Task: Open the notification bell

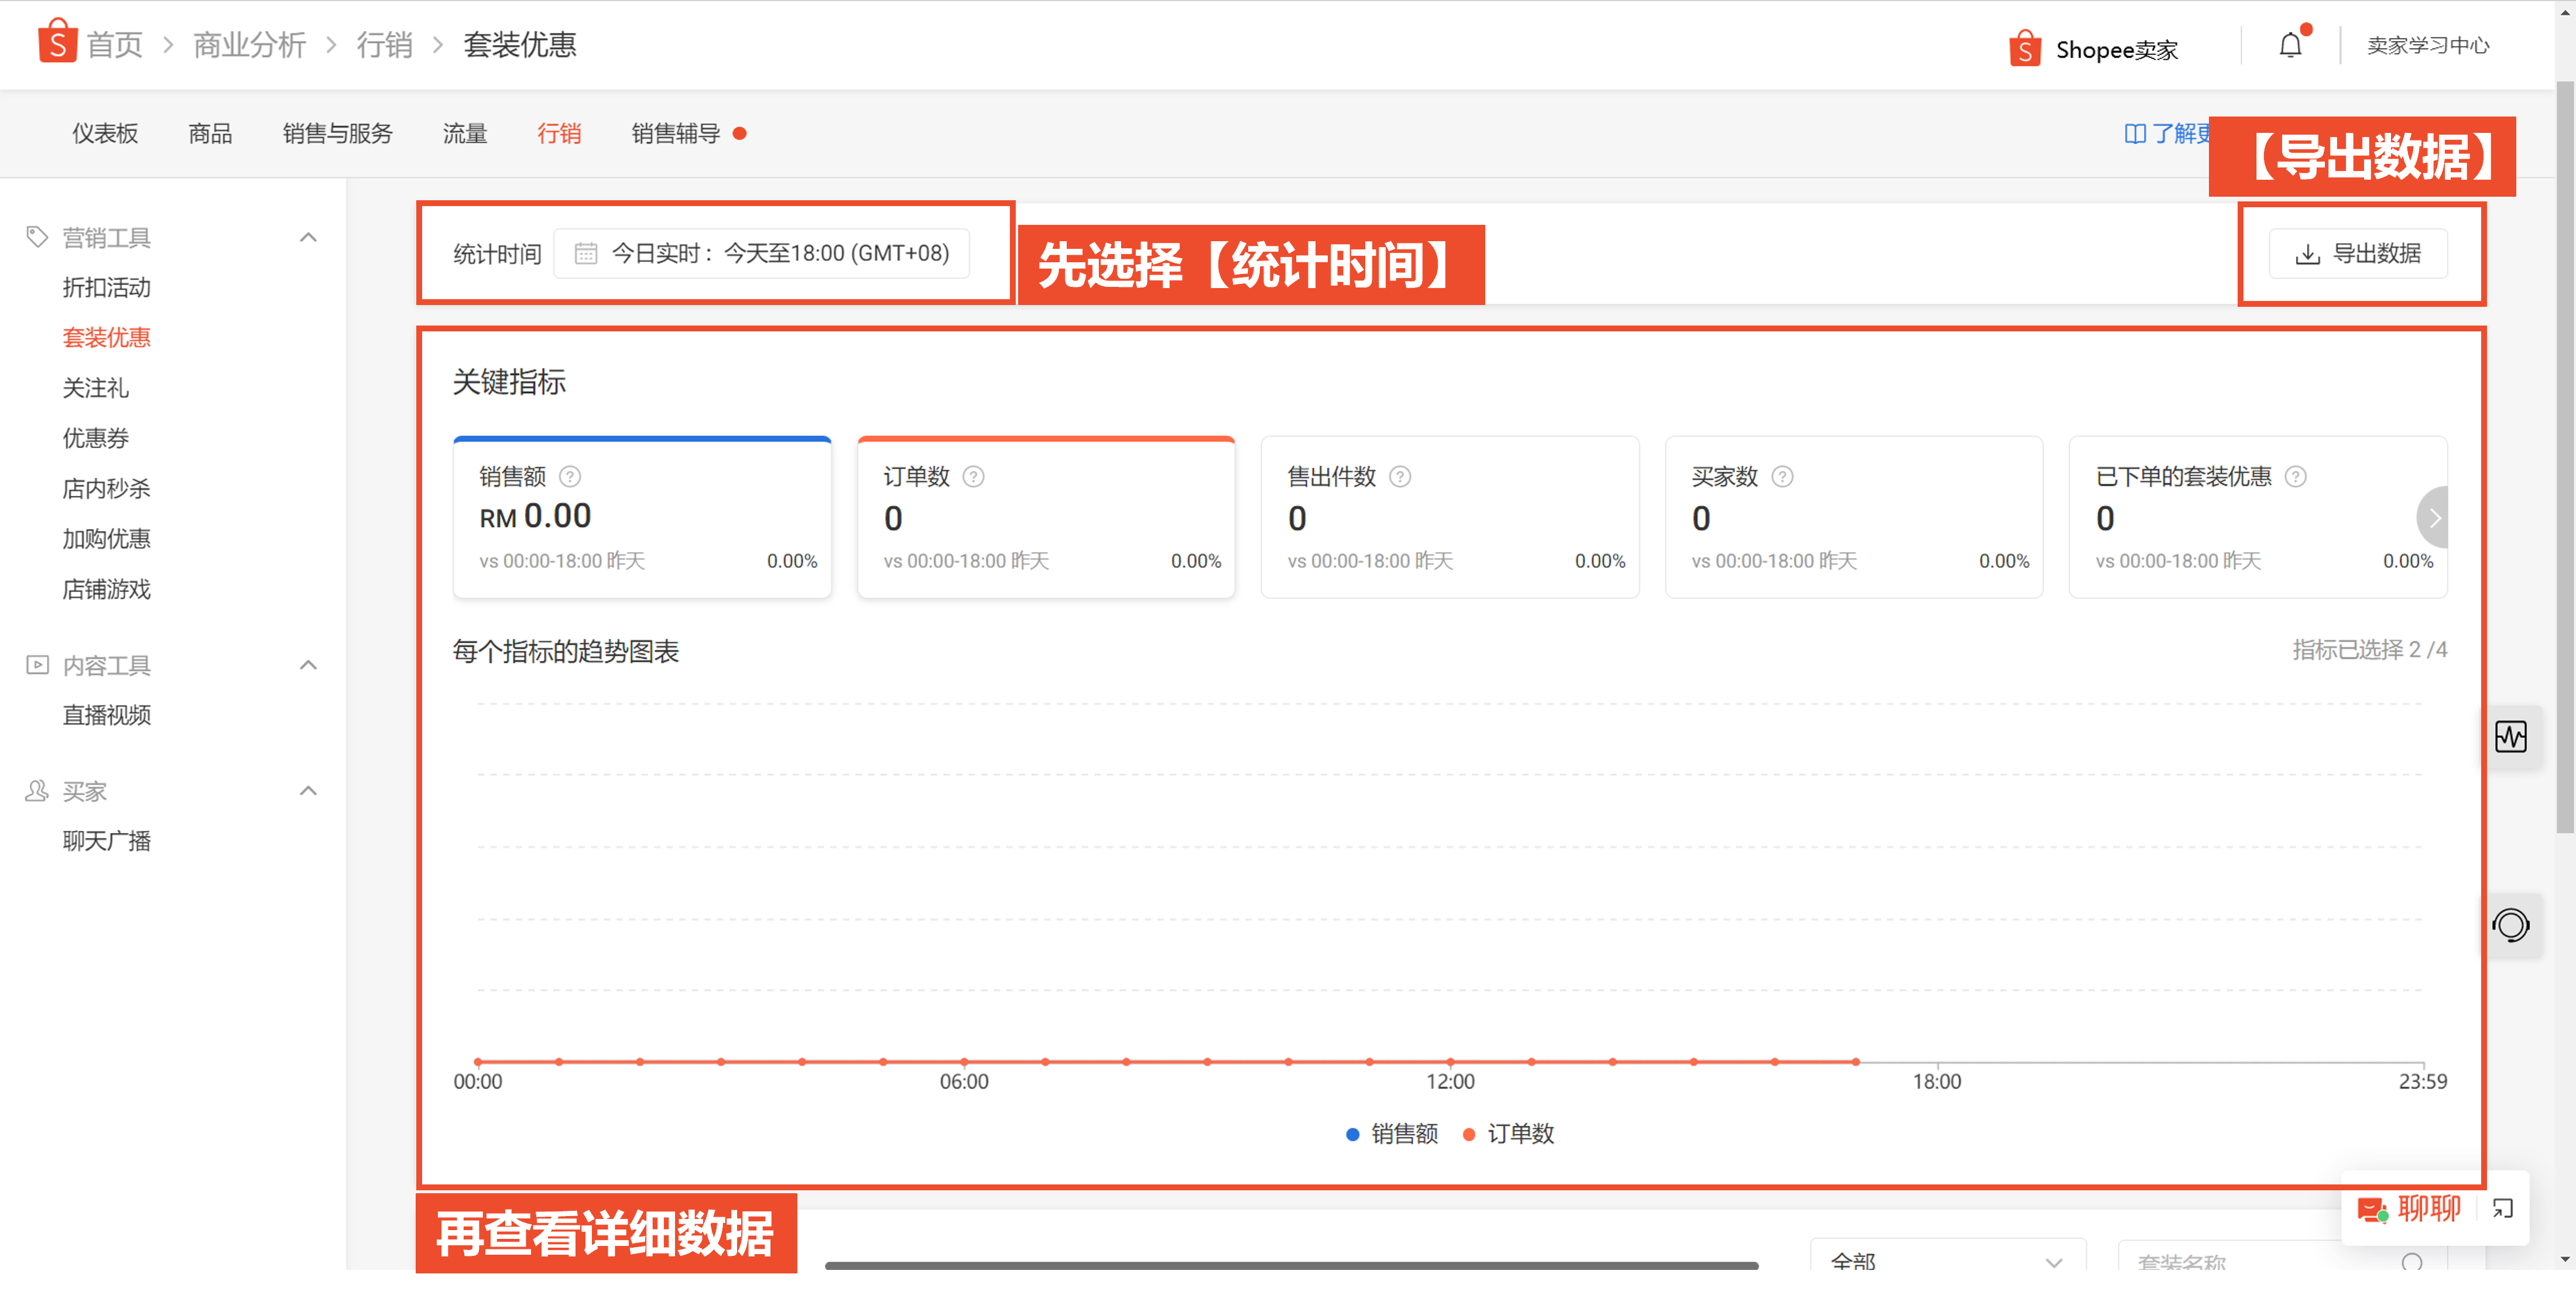Action: (2290, 45)
